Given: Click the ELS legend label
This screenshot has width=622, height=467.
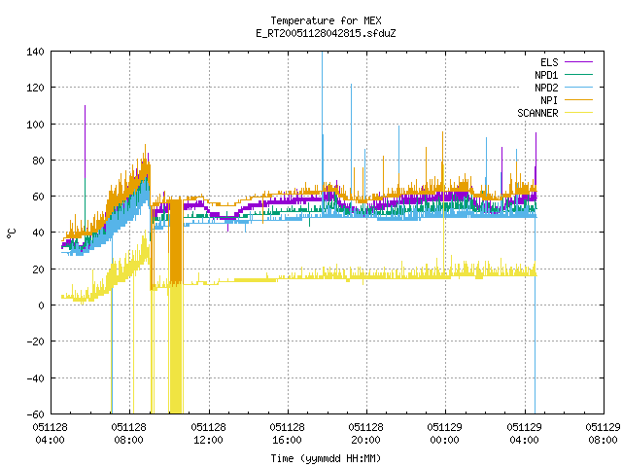Looking at the screenshot, I should click(549, 62).
